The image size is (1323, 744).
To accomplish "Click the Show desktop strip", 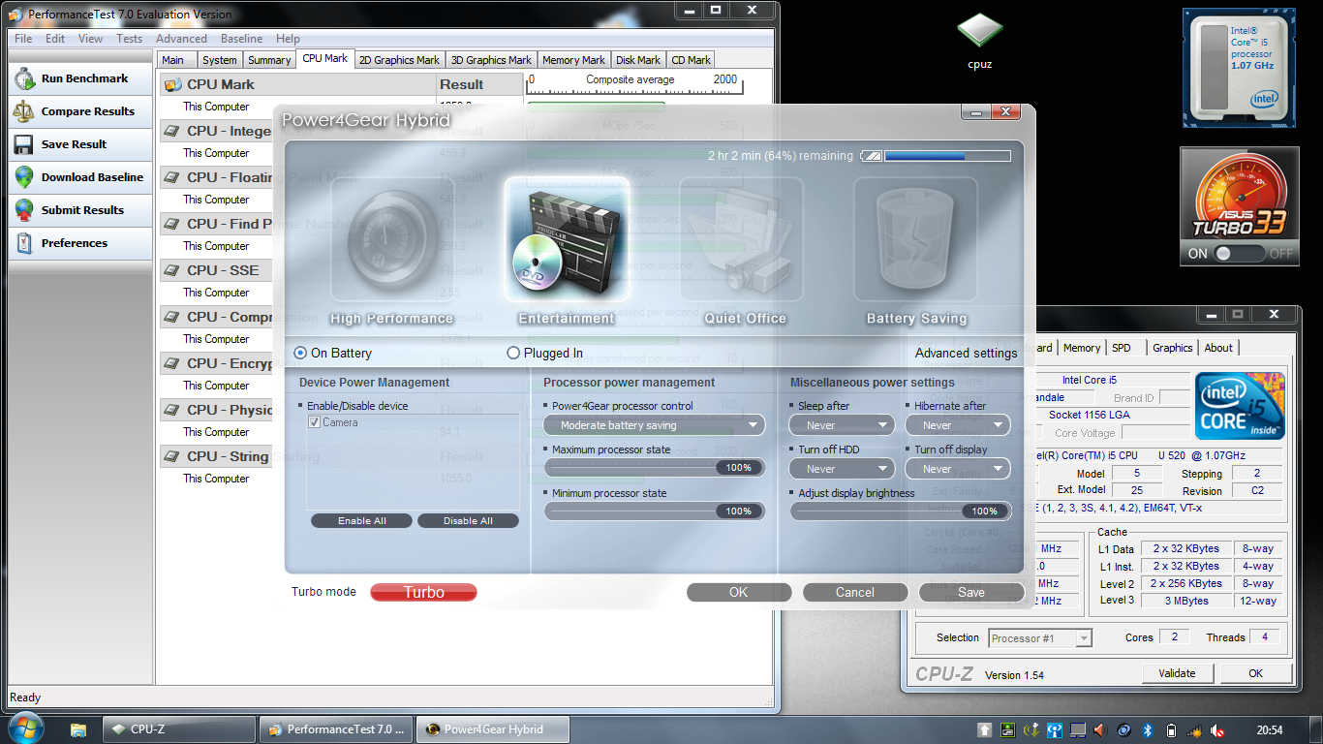I will (1316, 729).
